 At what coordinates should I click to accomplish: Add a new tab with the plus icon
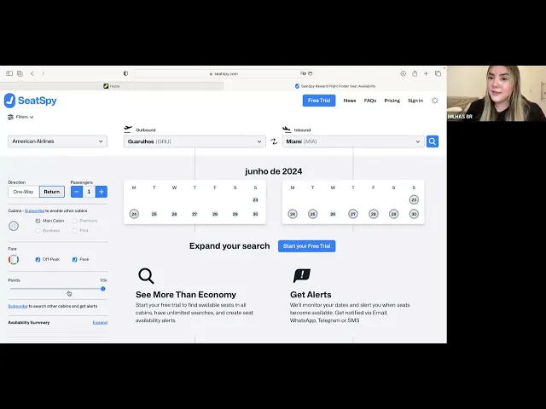pos(426,73)
